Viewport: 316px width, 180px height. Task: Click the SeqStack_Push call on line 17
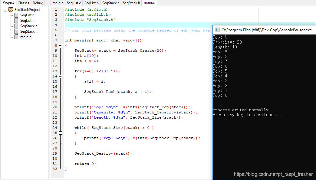(x=118, y=92)
